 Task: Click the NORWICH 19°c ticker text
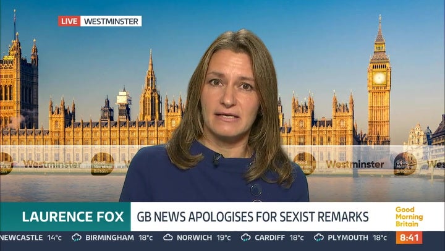point(204,237)
